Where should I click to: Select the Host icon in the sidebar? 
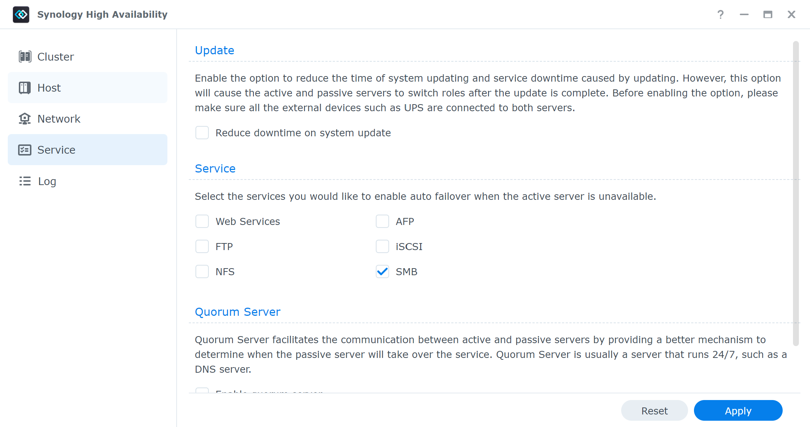click(25, 88)
